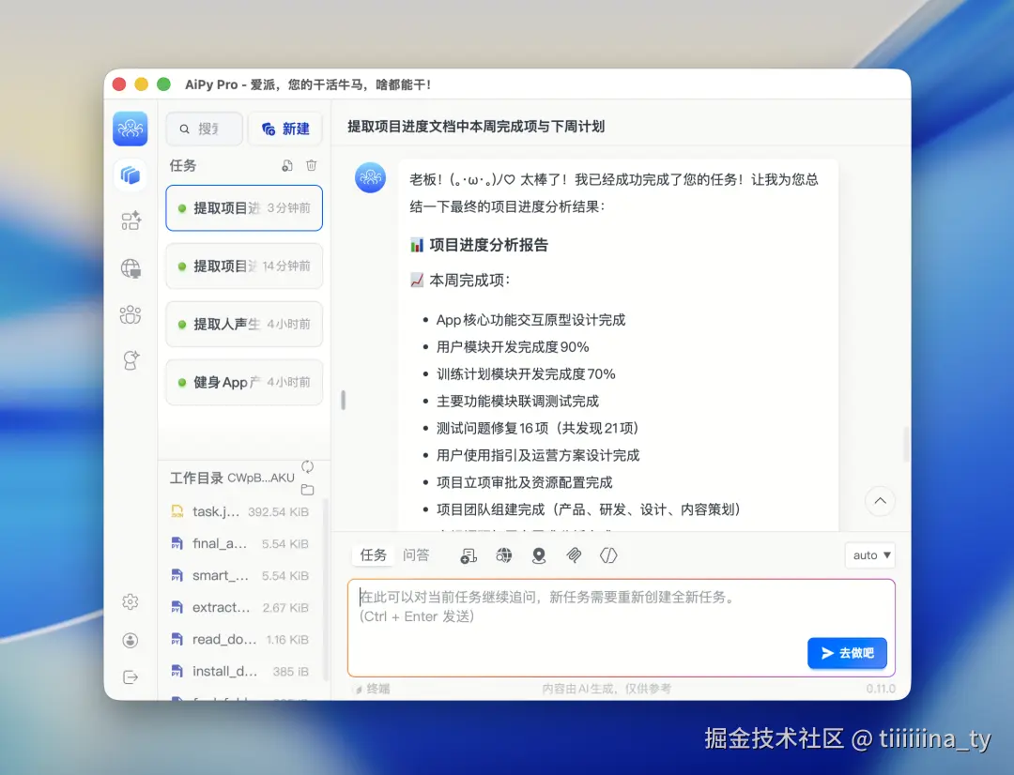The width and height of the screenshot is (1014, 775).
Task: Refresh the 工作目录 file list
Action: [x=307, y=464]
